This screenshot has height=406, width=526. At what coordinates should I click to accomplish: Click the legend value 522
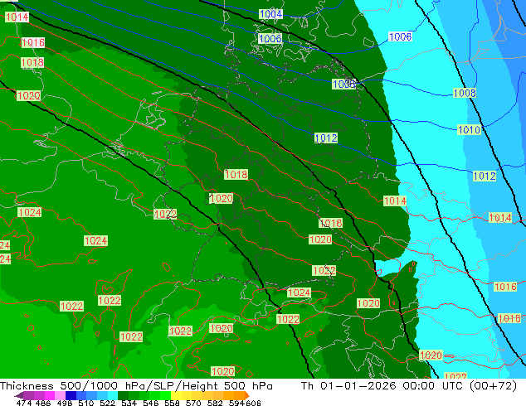[107, 403]
